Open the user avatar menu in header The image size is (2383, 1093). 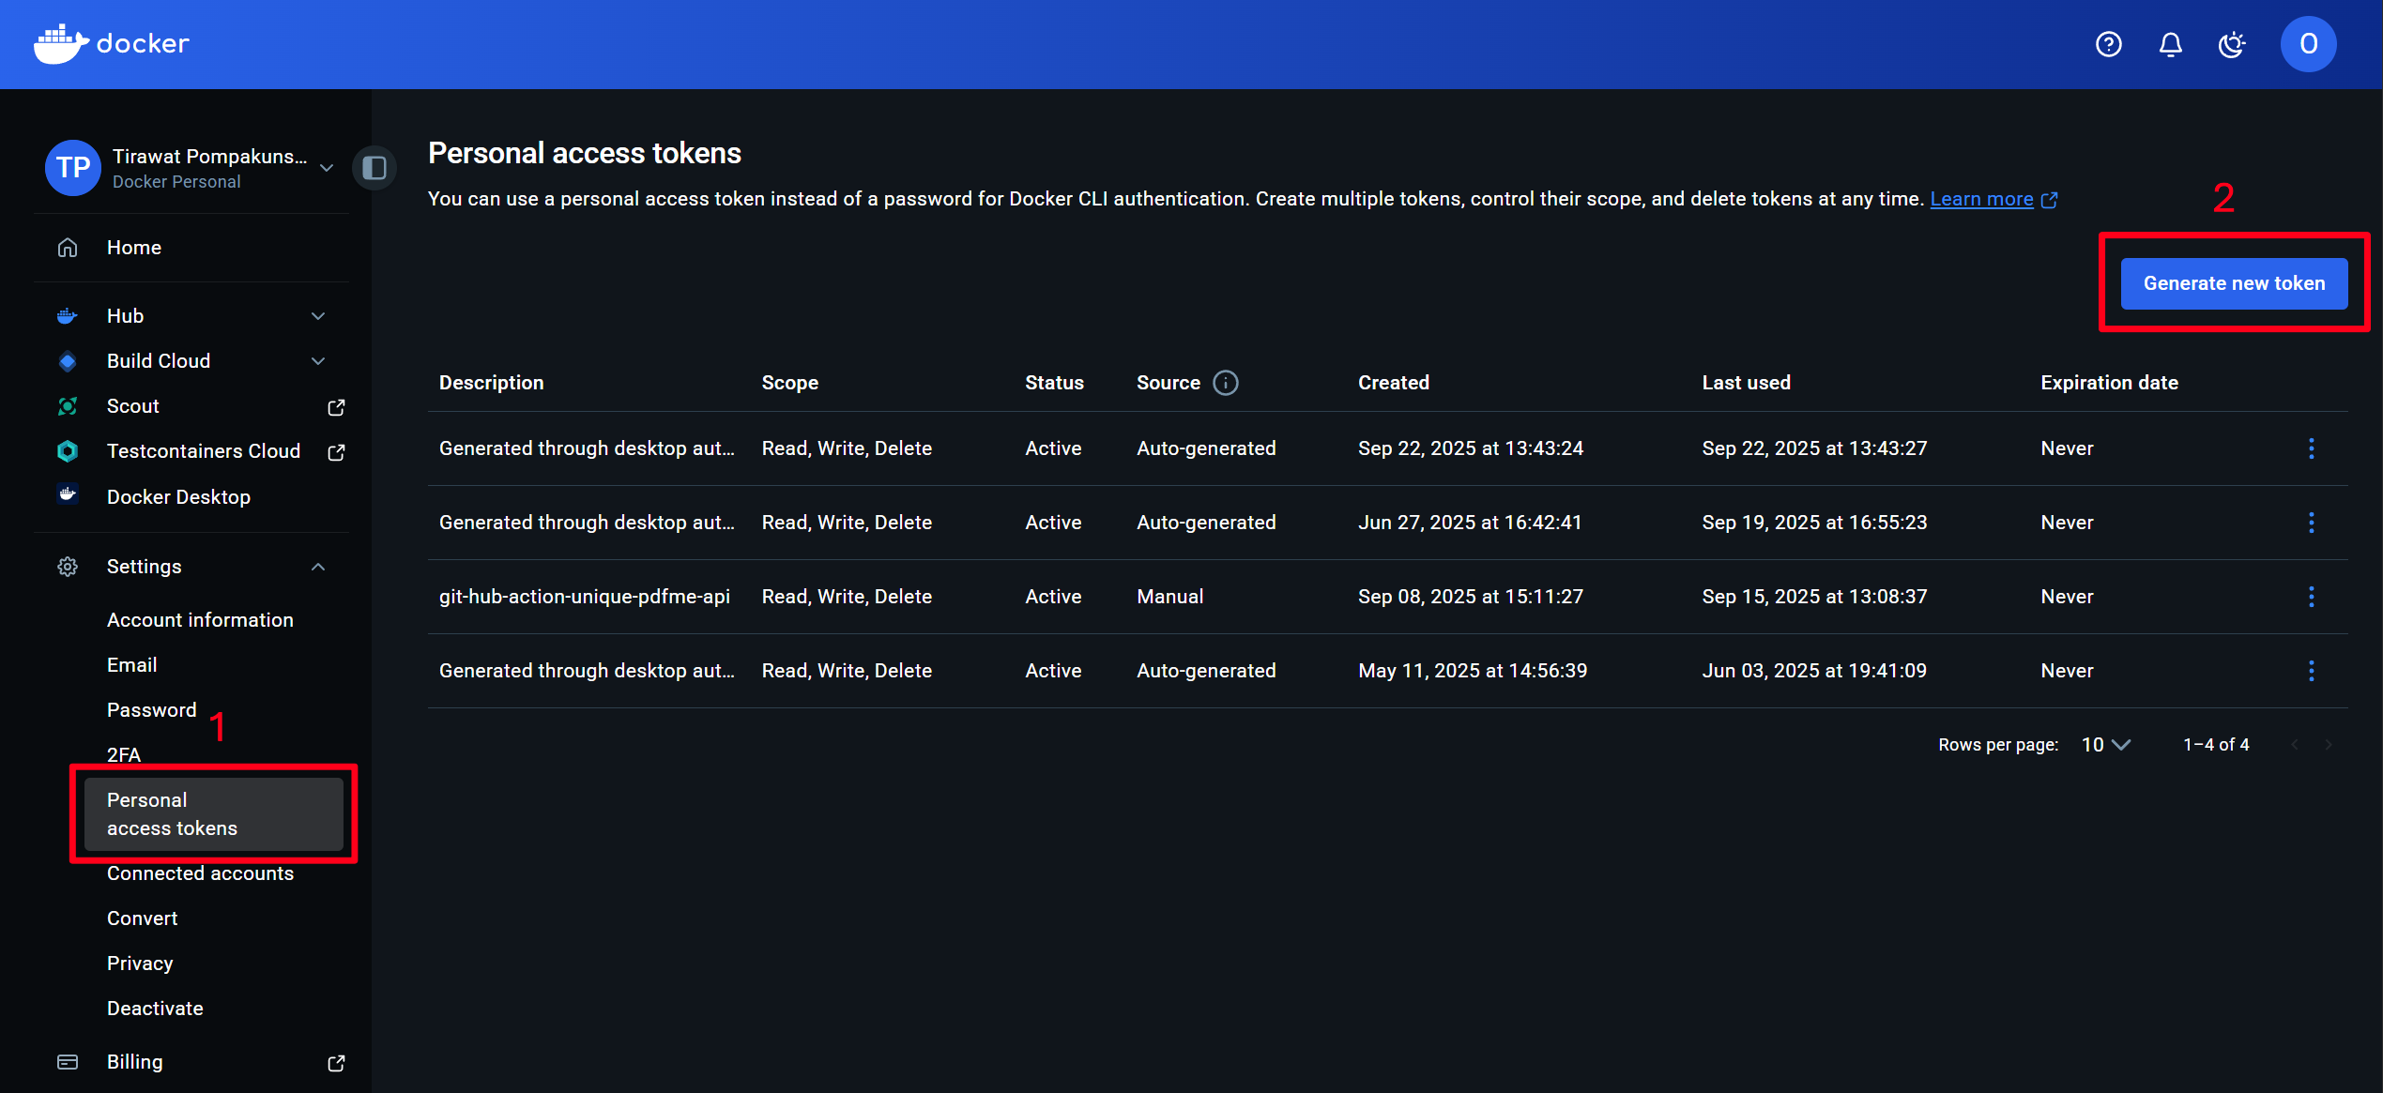(2308, 44)
